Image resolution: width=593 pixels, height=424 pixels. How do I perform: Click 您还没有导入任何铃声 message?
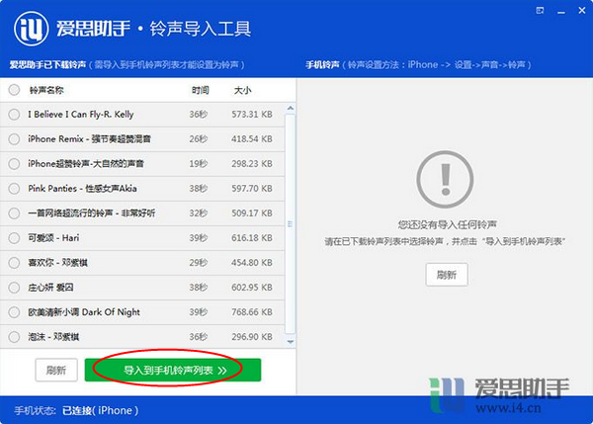(447, 224)
